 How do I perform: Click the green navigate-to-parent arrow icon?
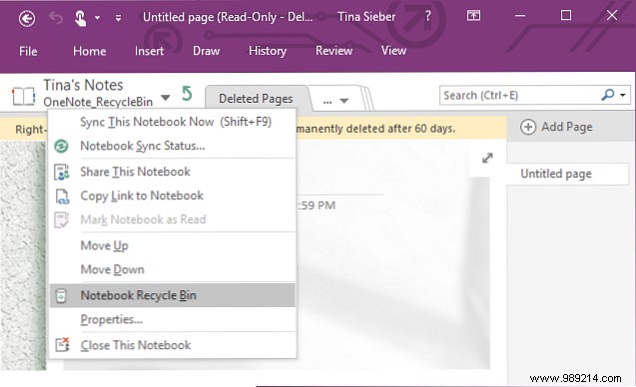tap(187, 94)
